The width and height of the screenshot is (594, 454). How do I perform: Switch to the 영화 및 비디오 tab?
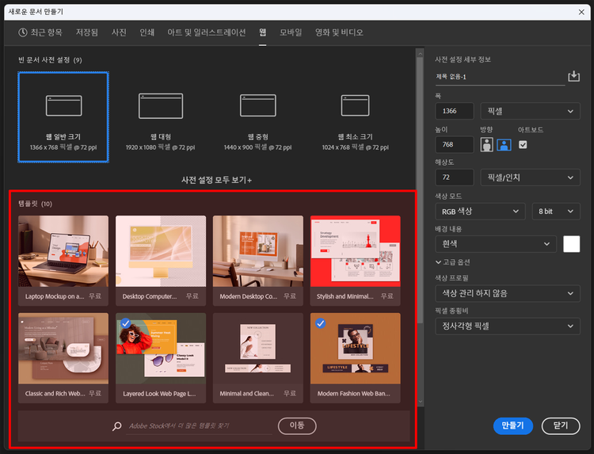339,32
